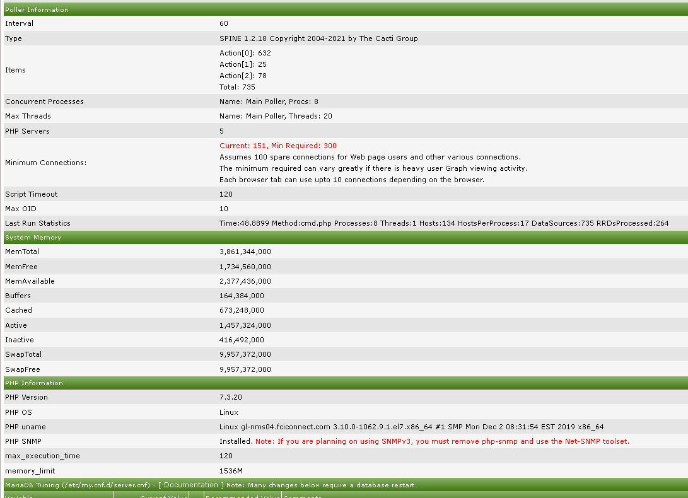The width and height of the screenshot is (688, 498).
Task: Click the memory_limit row label
Action: (x=30, y=471)
